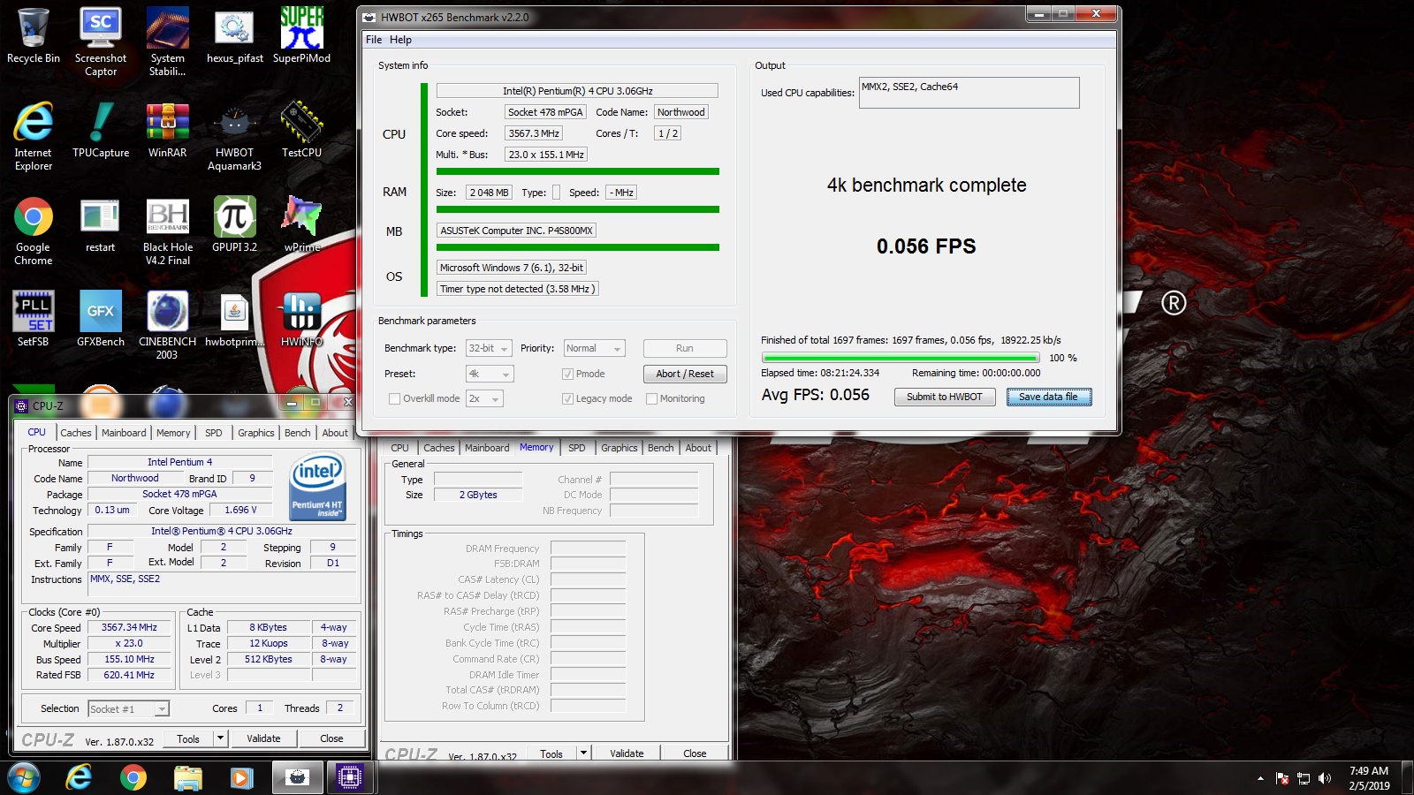Image resolution: width=1414 pixels, height=795 pixels.
Task: Open the Preset 4k dropdown
Action: pyautogui.click(x=490, y=374)
